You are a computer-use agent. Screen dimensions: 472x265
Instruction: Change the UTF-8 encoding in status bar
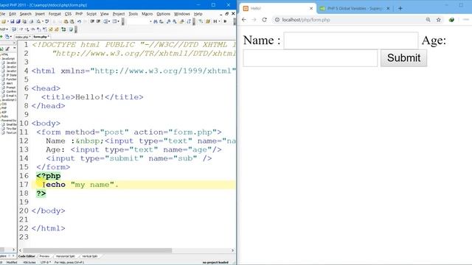pyautogui.click(x=45, y=262)
